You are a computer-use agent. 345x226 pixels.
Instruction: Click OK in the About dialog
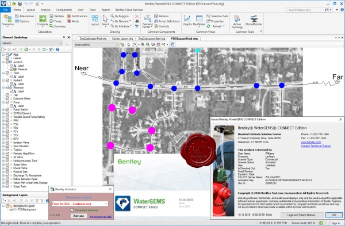[x=333, y=215]
